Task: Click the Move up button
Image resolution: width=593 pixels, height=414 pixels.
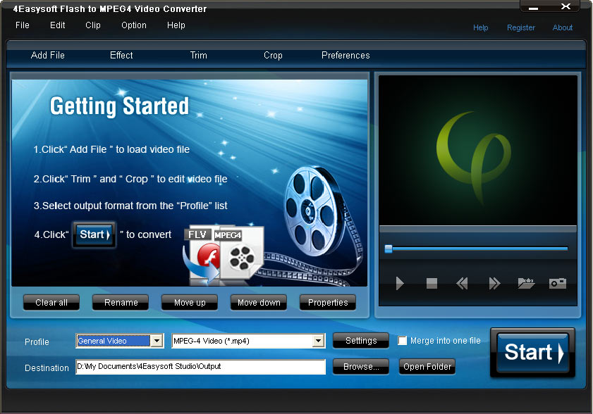Action: (190, 303)
